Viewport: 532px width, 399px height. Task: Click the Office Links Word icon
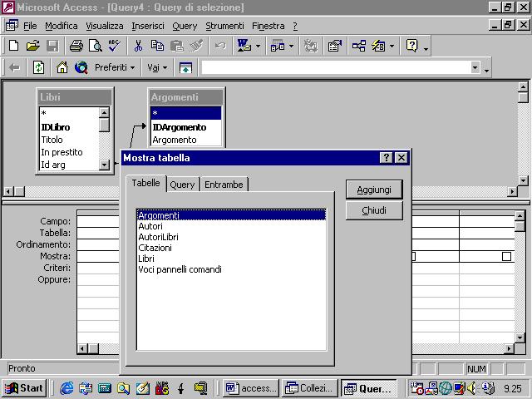(x=244, y=46)
